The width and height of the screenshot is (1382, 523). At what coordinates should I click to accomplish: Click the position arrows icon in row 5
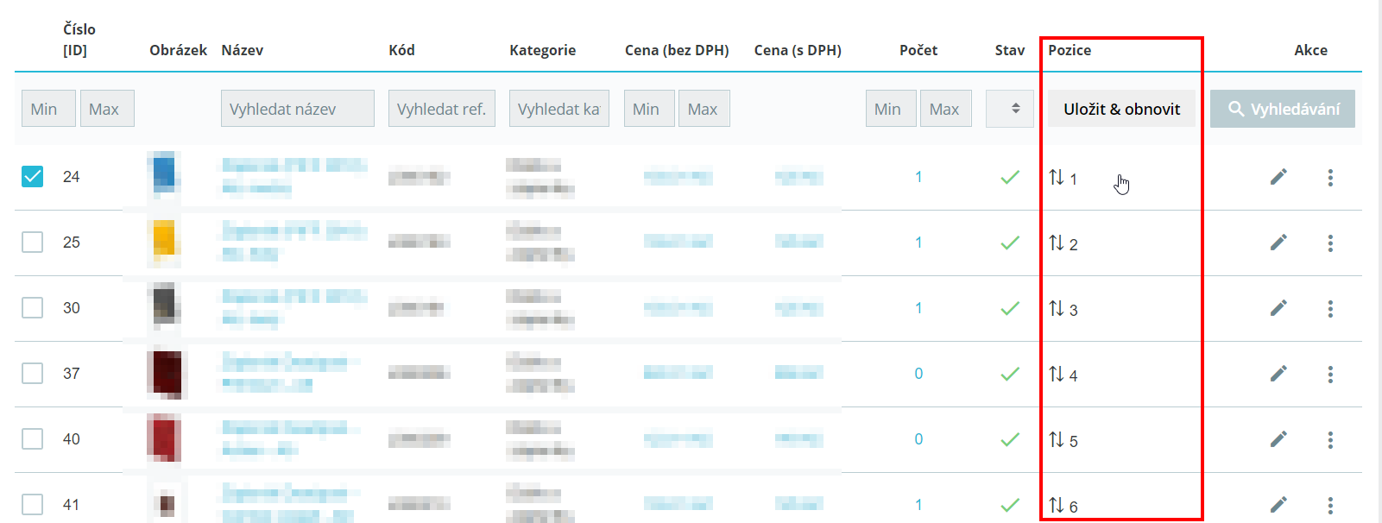click(1057, 439)
